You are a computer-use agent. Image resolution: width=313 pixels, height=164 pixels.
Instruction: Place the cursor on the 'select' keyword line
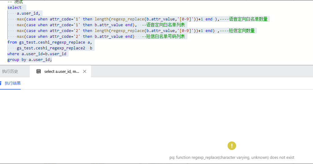click(14, 8)
